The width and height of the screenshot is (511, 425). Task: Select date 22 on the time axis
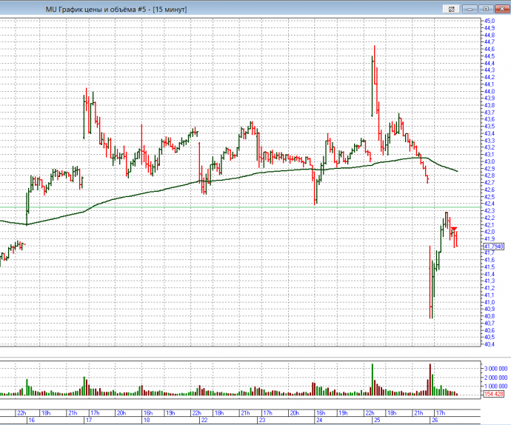(x=204, y=420)
